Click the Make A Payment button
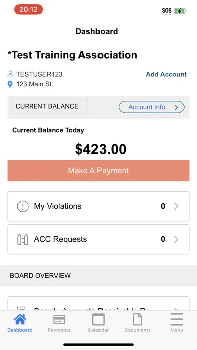197x350 pixels. (98, 171)
